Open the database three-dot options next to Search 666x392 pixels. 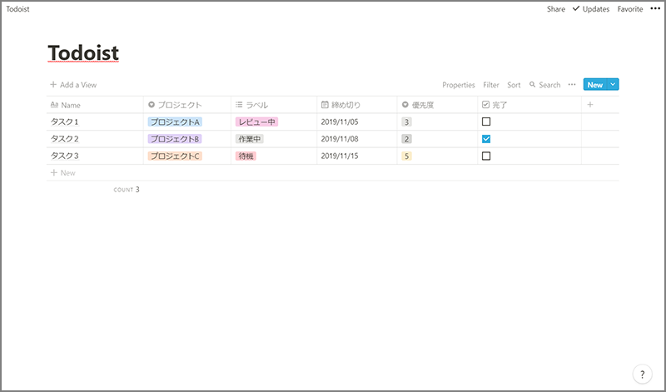(x=572, y=85)
